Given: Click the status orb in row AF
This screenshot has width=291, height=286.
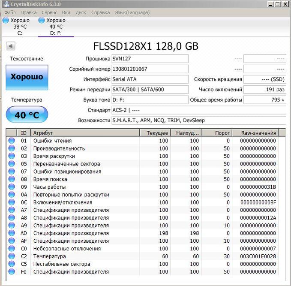Looking at the screenshot, I should tap(12, 241).
